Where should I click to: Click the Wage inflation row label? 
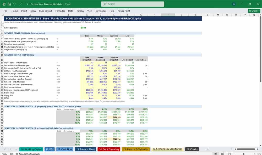tap(15, 49)
